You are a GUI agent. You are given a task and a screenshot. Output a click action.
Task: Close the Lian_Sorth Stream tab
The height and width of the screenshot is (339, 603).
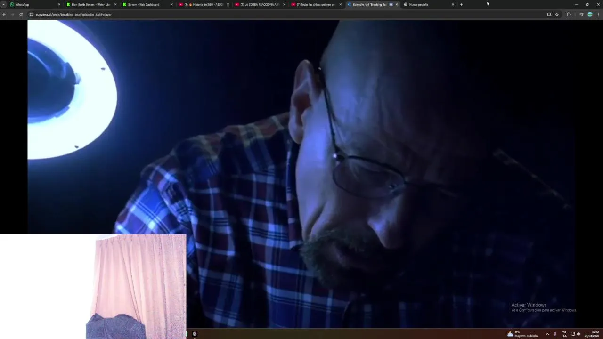coord(115,4)
